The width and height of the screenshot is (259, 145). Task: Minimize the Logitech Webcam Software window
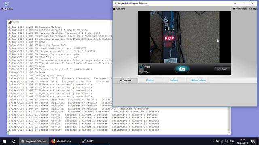(235, 4)
